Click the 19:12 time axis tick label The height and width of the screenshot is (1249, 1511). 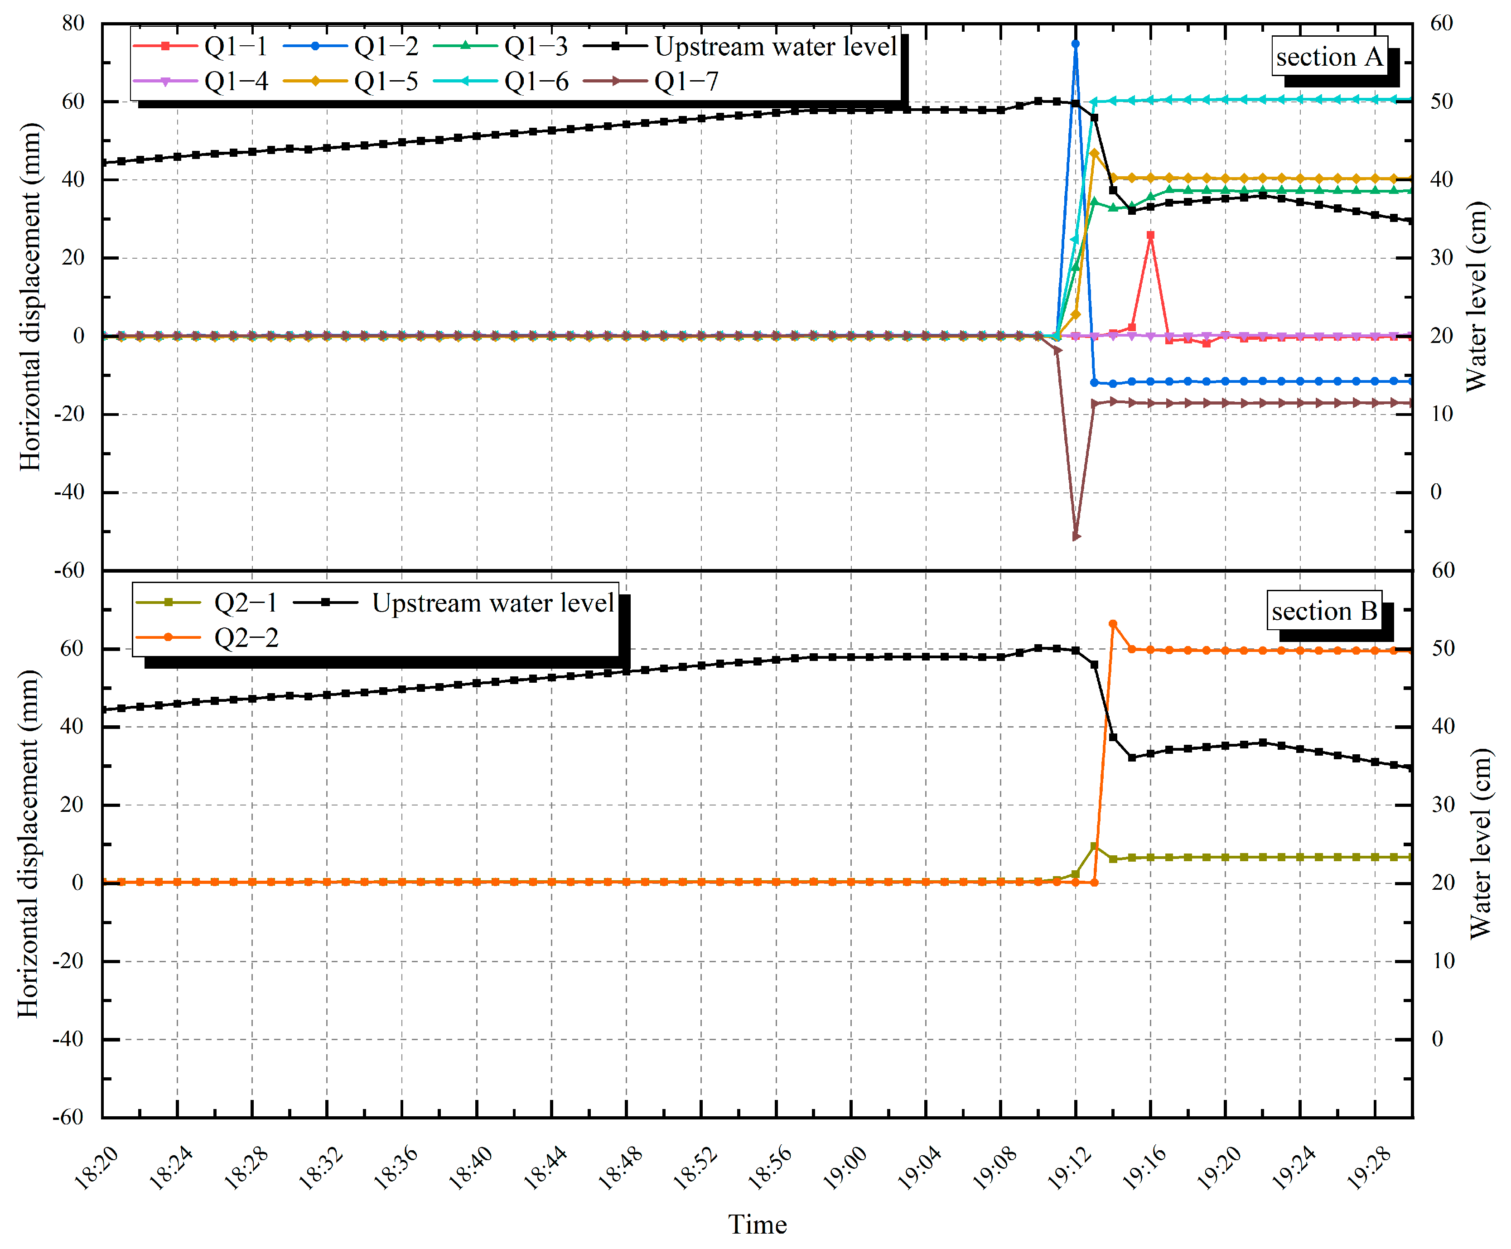tap(1069, 1168)
